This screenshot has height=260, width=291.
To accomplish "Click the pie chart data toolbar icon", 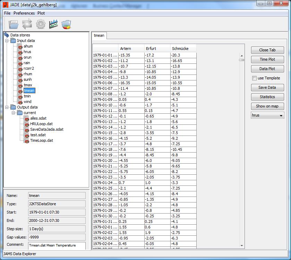I will 66,24.
